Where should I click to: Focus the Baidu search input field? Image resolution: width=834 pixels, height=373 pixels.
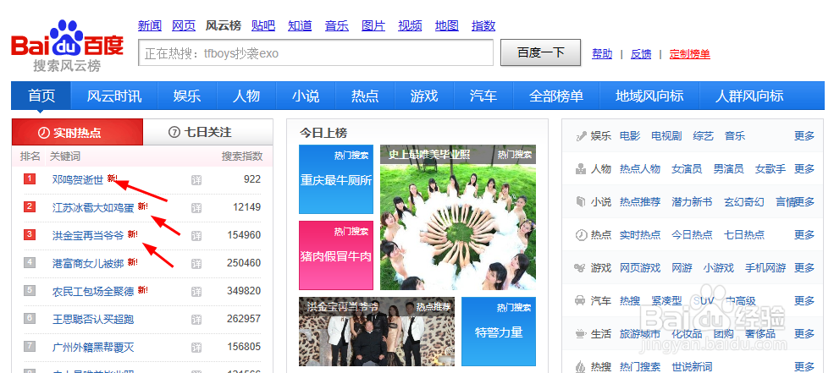[x=316, y=53]
